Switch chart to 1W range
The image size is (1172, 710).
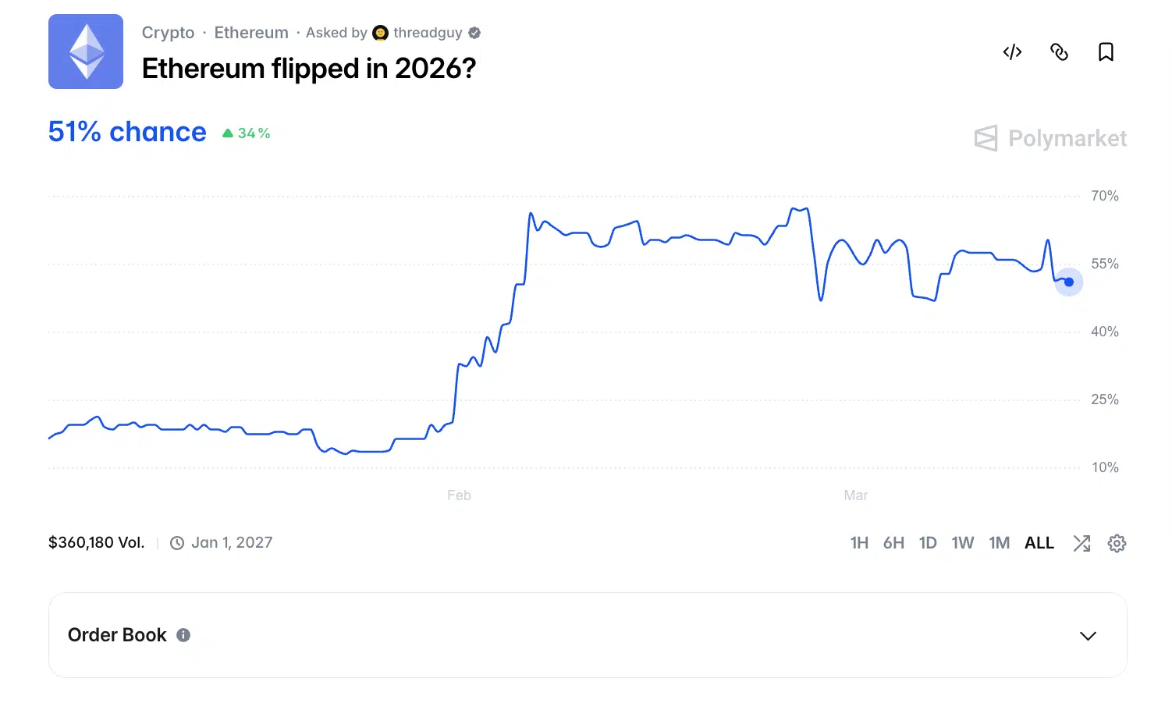[963, 543]
